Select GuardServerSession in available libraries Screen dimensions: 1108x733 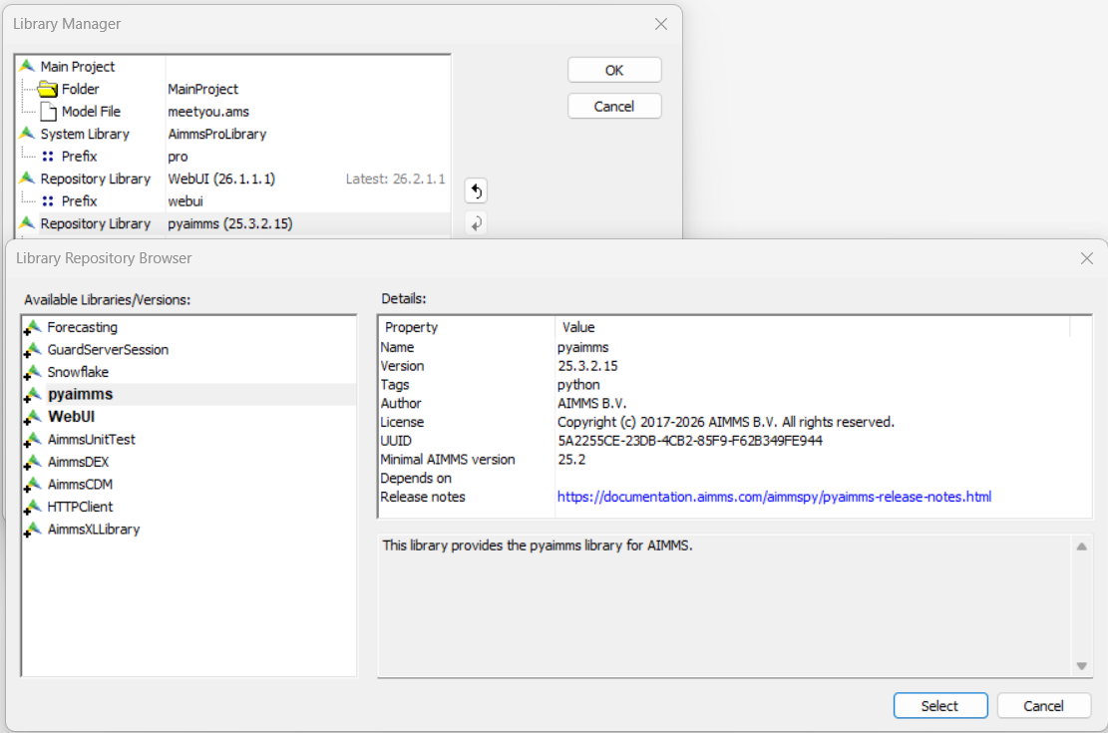[x=108, y=350]
